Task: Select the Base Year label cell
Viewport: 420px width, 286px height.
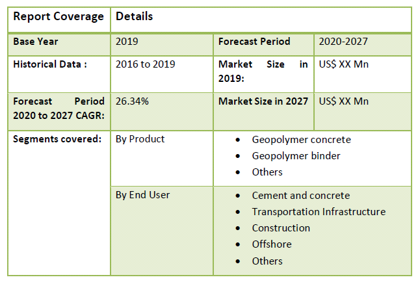Action: 36,42
